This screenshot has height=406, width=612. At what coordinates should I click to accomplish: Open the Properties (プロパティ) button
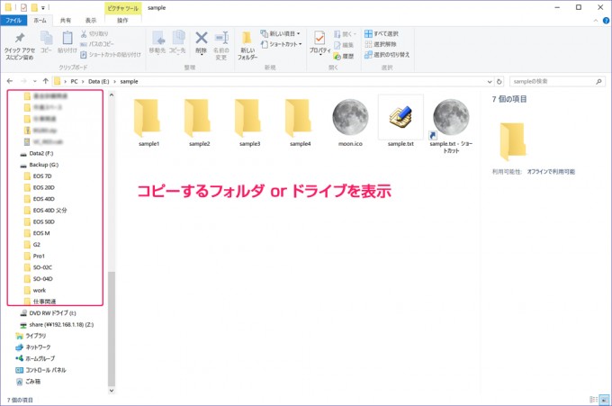[319, 43]
